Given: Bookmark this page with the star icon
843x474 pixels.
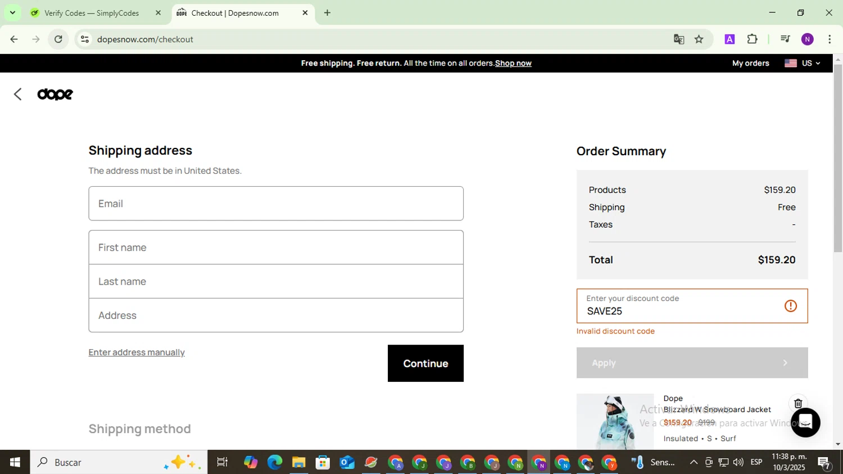Looking at the screenshot, I should coord(699,39).
